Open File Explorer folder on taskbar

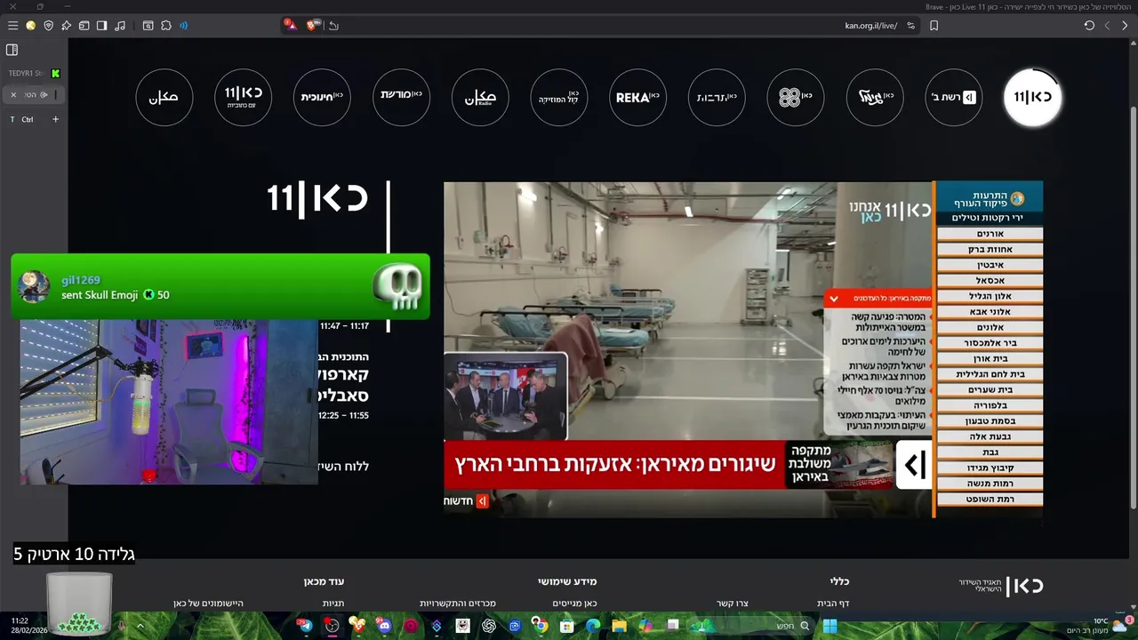tap(619, 626)
